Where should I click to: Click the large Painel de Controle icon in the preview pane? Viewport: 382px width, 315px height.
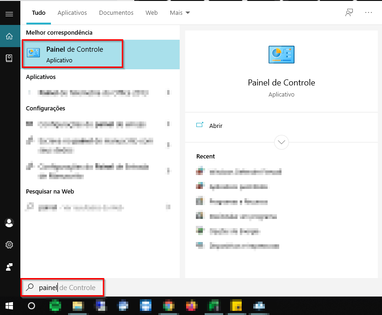pyautogui.click(x=282, y=55)
